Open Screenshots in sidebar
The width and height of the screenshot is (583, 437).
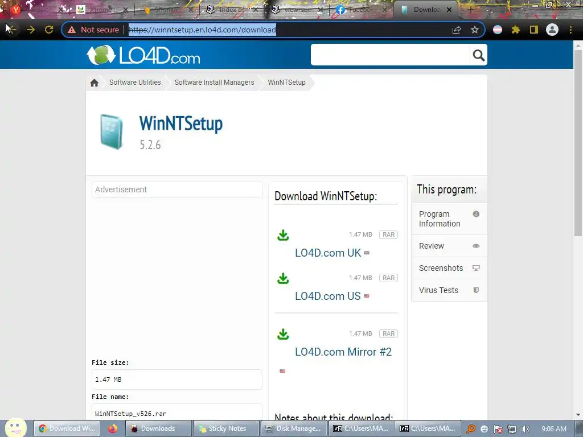click(449, 268)
